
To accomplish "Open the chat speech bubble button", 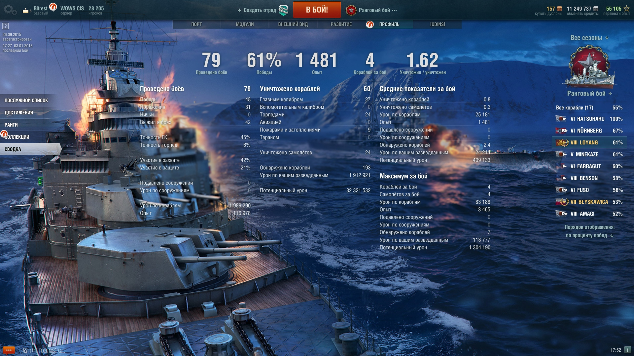I will pos(9,350).
